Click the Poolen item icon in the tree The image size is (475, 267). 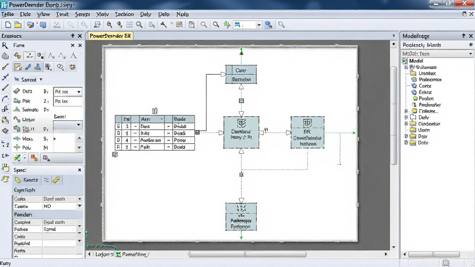point(416,99)
